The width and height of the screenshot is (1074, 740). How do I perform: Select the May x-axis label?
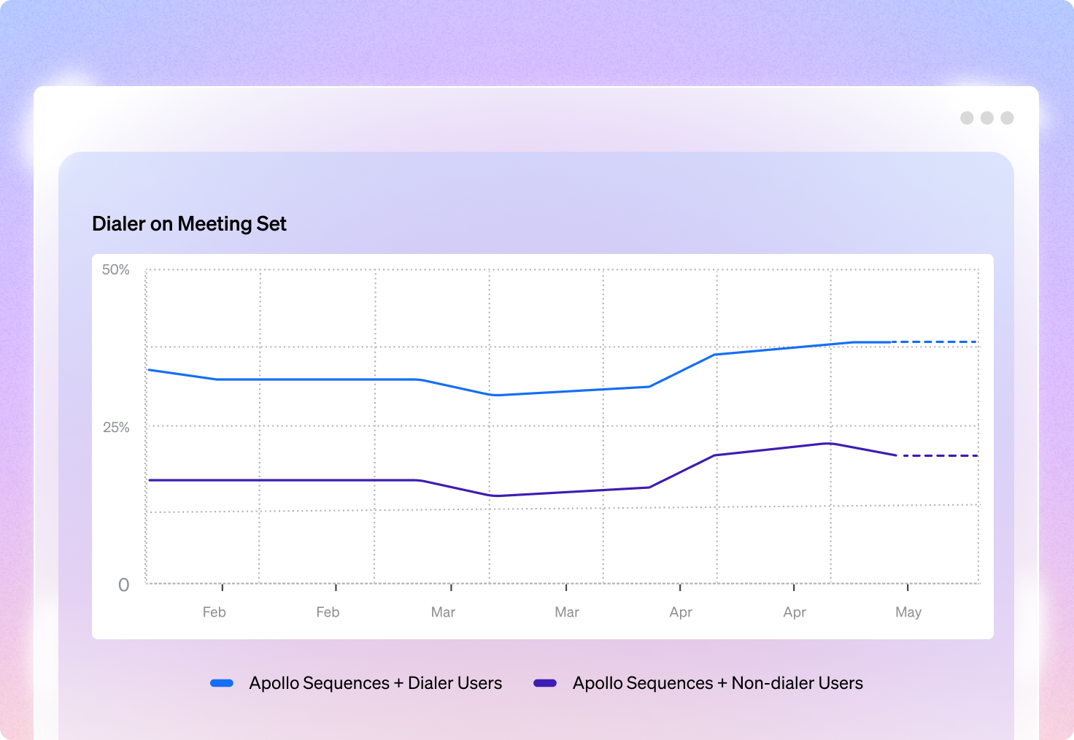tap(908, 612)
